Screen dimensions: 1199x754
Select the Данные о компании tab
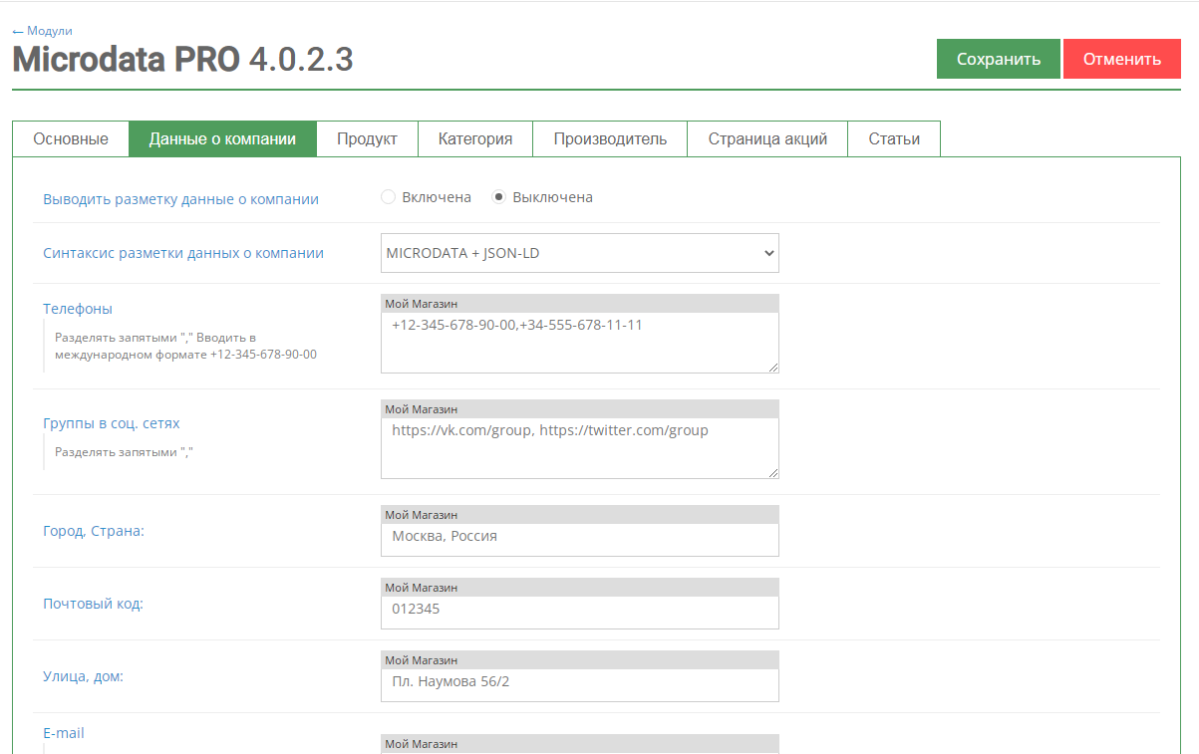pyautogui.click(x=222, y=139)
